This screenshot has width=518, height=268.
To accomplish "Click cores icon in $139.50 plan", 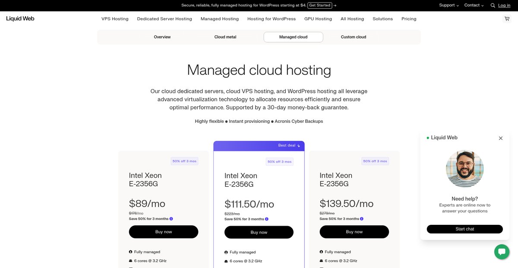I will point(322,261).
